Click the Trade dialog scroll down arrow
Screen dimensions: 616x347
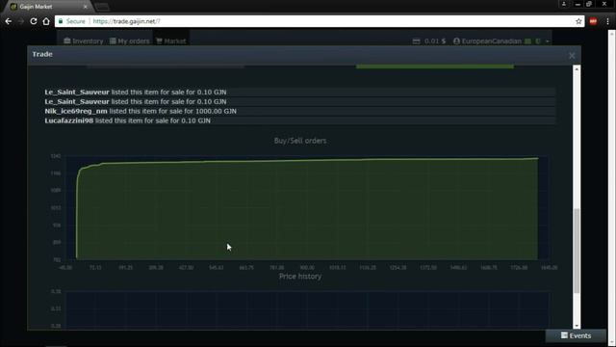[x=577, y=326]
